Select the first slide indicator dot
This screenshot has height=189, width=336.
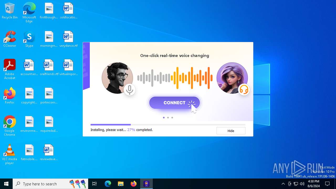164,118
